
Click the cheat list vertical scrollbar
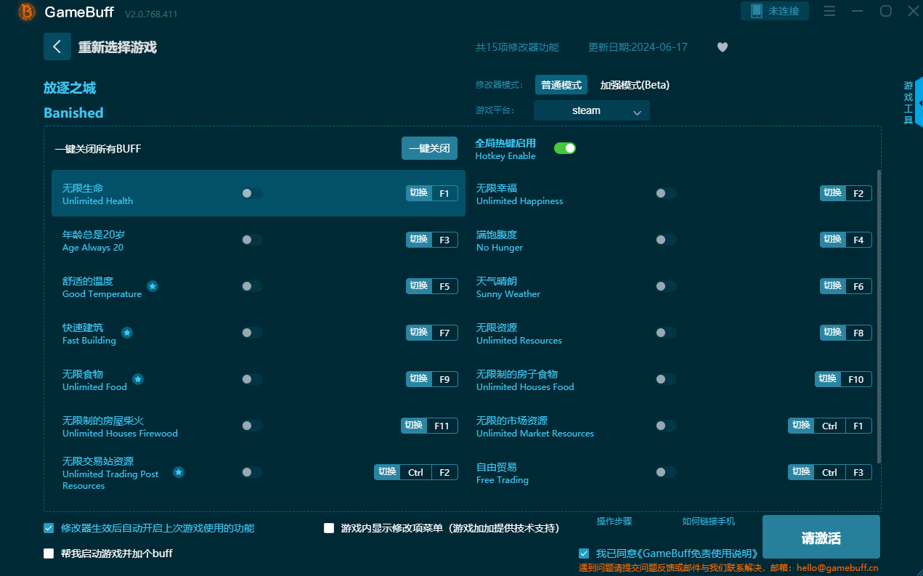point(879,316)
